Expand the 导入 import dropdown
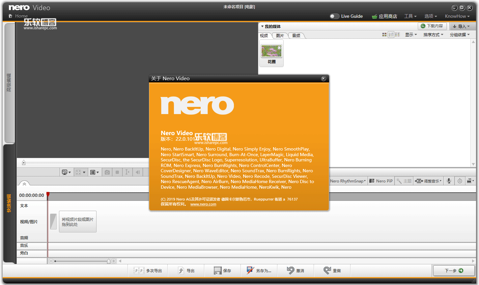 point(462,26)
